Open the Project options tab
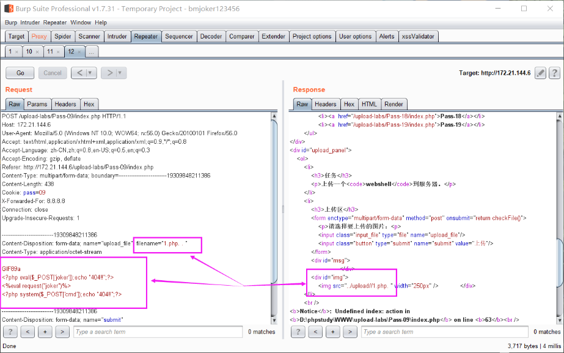This screenshot has width=564, height=353. [x=312, y=36]
